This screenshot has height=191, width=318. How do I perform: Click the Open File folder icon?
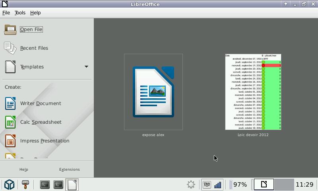[11, 29]
